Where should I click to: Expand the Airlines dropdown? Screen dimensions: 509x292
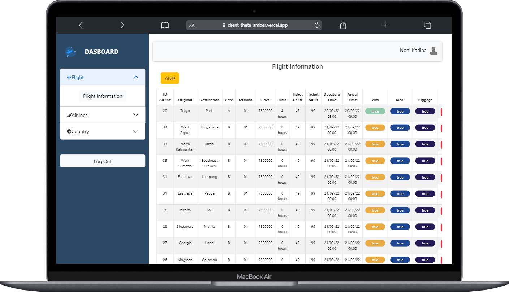pyautogui.click(x=136, y=115)
